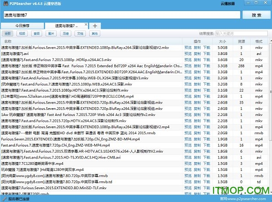Filter results by 全部
Image resolution: width=272 pixels, height=202 pixels.
(8, 33)
